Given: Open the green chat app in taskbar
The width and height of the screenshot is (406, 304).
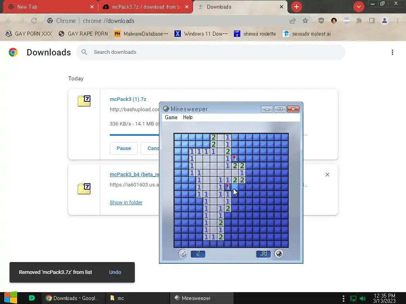Looking at the screenshot, I should (32, 298).
